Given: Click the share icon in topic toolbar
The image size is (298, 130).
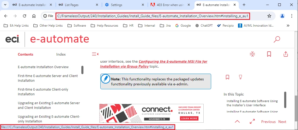Looking at the screenshot, I should pyautogui.click(x=286, y=54).
